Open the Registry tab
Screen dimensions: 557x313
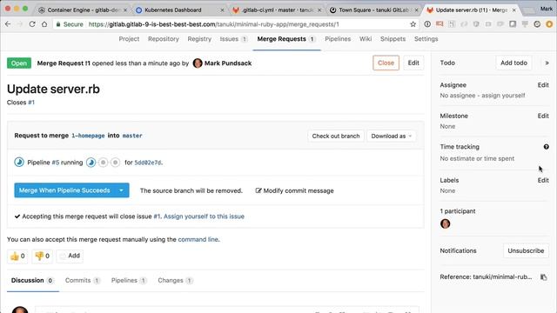click(199, 39)
